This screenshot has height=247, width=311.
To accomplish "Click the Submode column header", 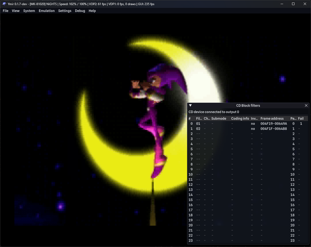I will [x=218, y=118].
